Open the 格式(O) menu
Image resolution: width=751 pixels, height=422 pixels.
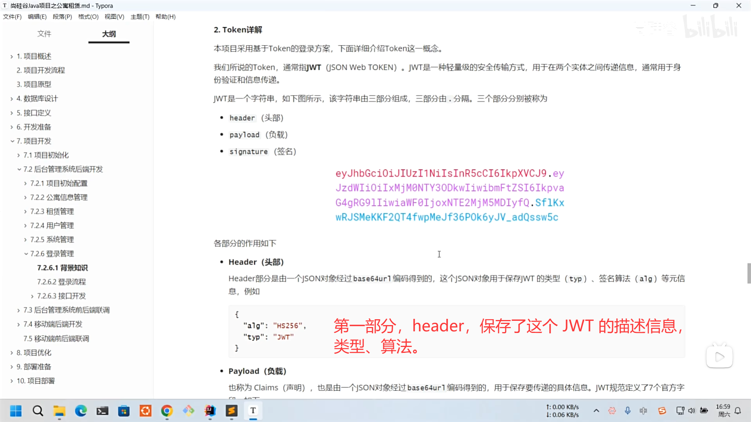88,17
